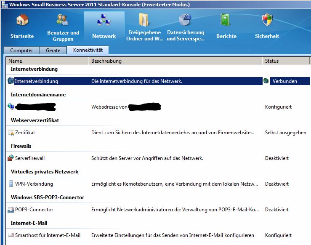
Task: Select the Serverfirewall list entry
Action: click(30, 158)
